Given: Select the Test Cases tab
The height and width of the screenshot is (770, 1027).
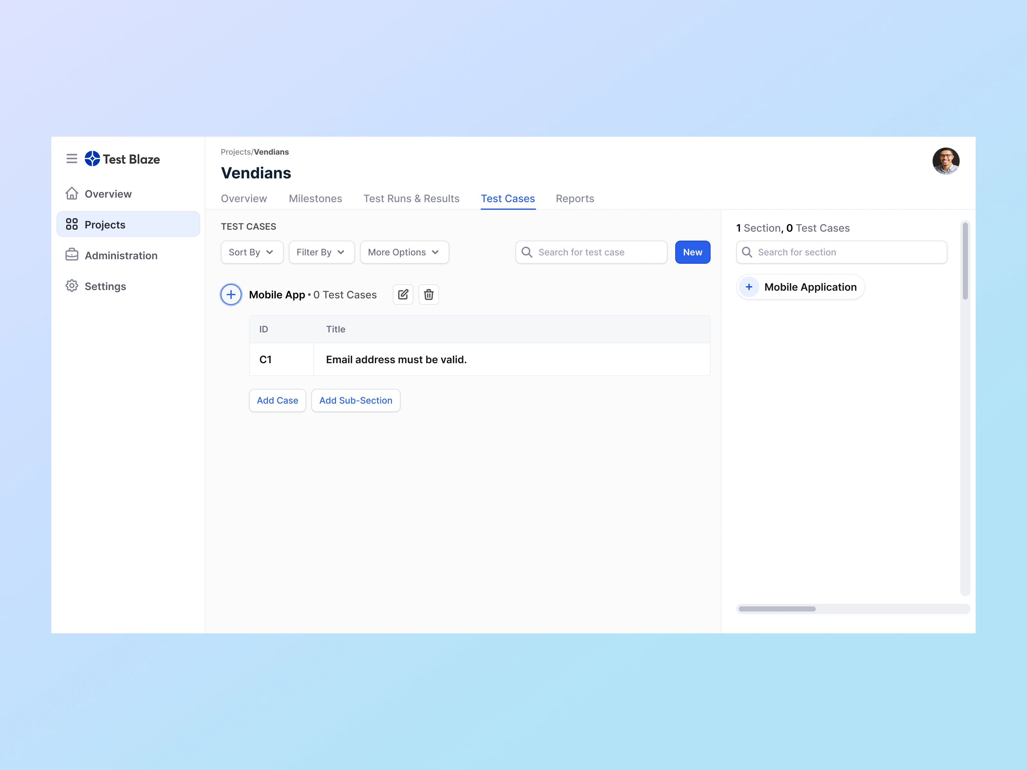Looking at the screenshot, I should pos(508,199).
